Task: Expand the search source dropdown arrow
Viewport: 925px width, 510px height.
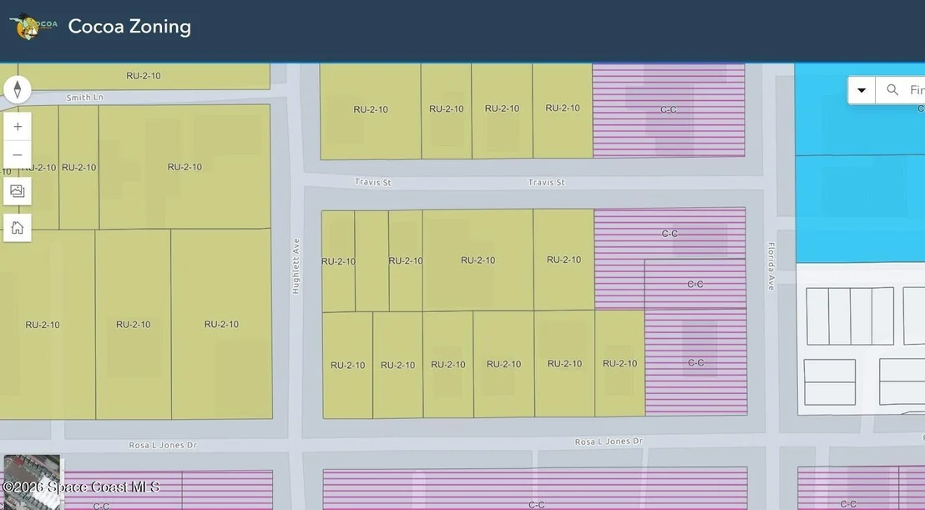Action: pos(862,90)
